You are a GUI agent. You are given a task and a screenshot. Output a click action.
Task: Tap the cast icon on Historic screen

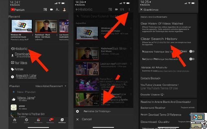(110, 9)
